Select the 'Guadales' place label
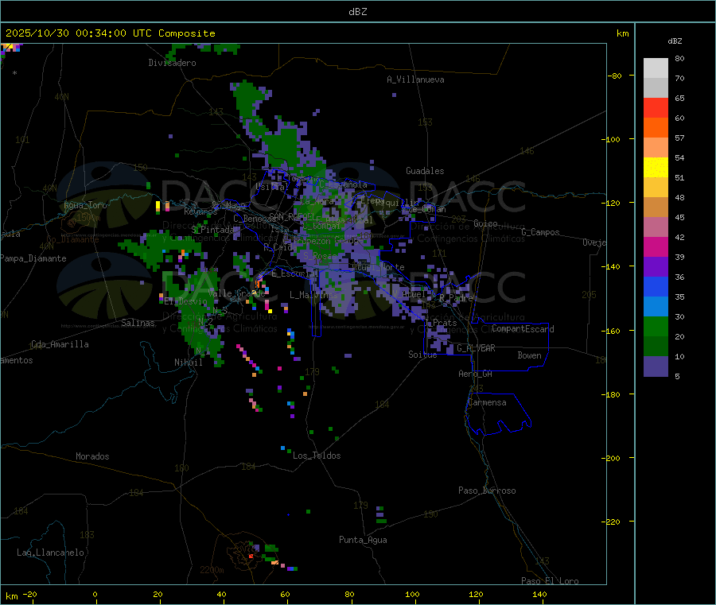Image resolution: width=716 pixels, height=605 pixels. (x=425, y=171)
